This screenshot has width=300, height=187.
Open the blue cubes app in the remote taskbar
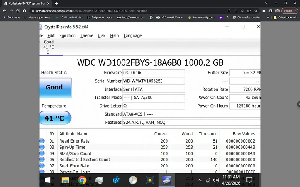(x=116, y=180)
